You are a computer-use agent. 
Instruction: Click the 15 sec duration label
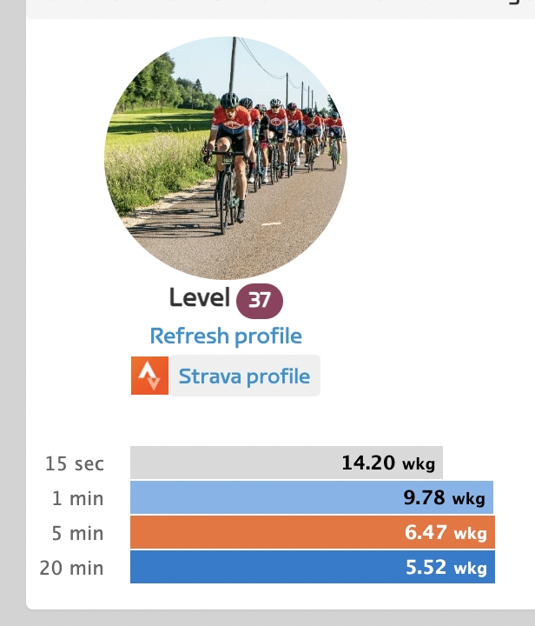[75, 463]
